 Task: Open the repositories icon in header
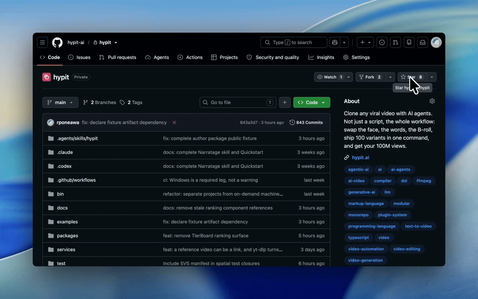click(x=409, y=42)
